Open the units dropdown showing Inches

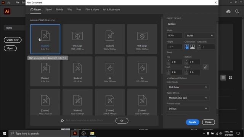coord(200,35)
